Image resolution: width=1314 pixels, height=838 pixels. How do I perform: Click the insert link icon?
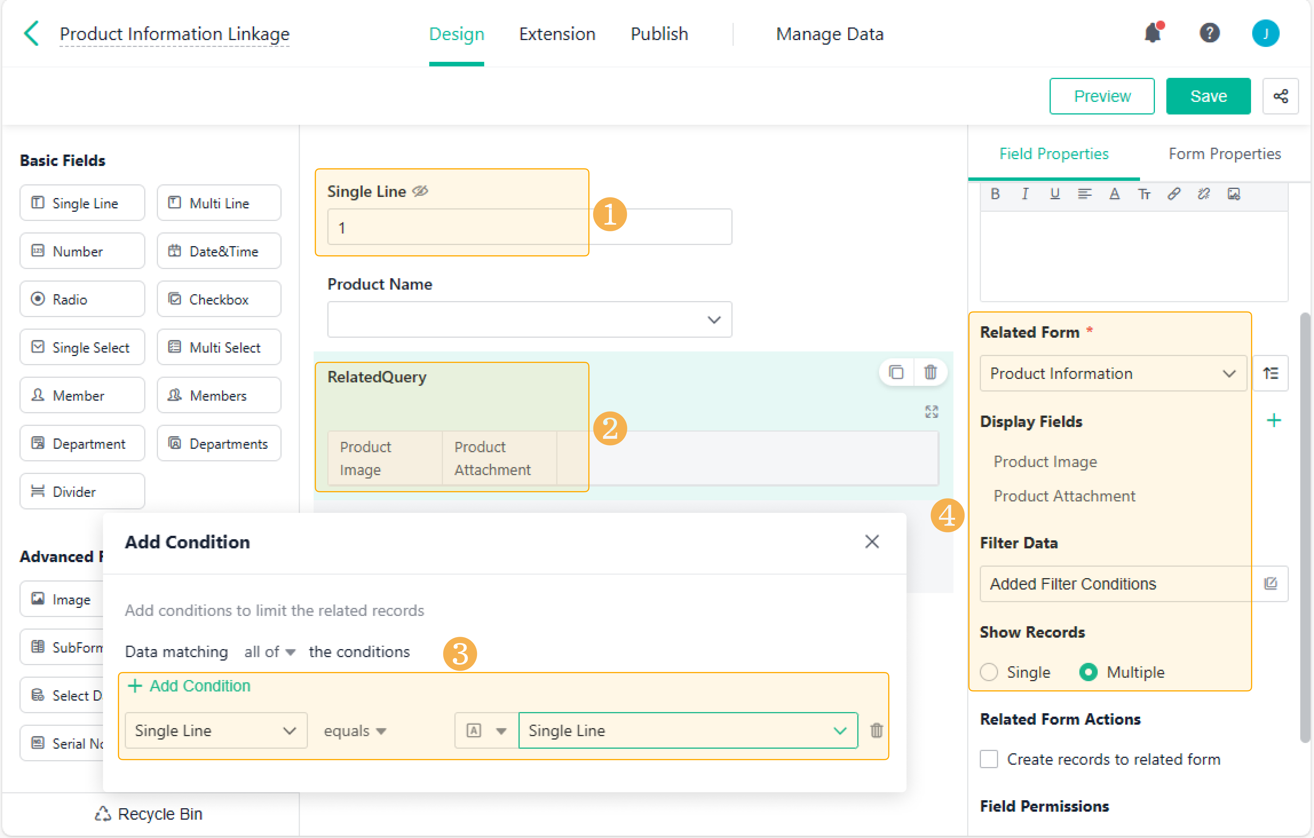[1174, 194]
